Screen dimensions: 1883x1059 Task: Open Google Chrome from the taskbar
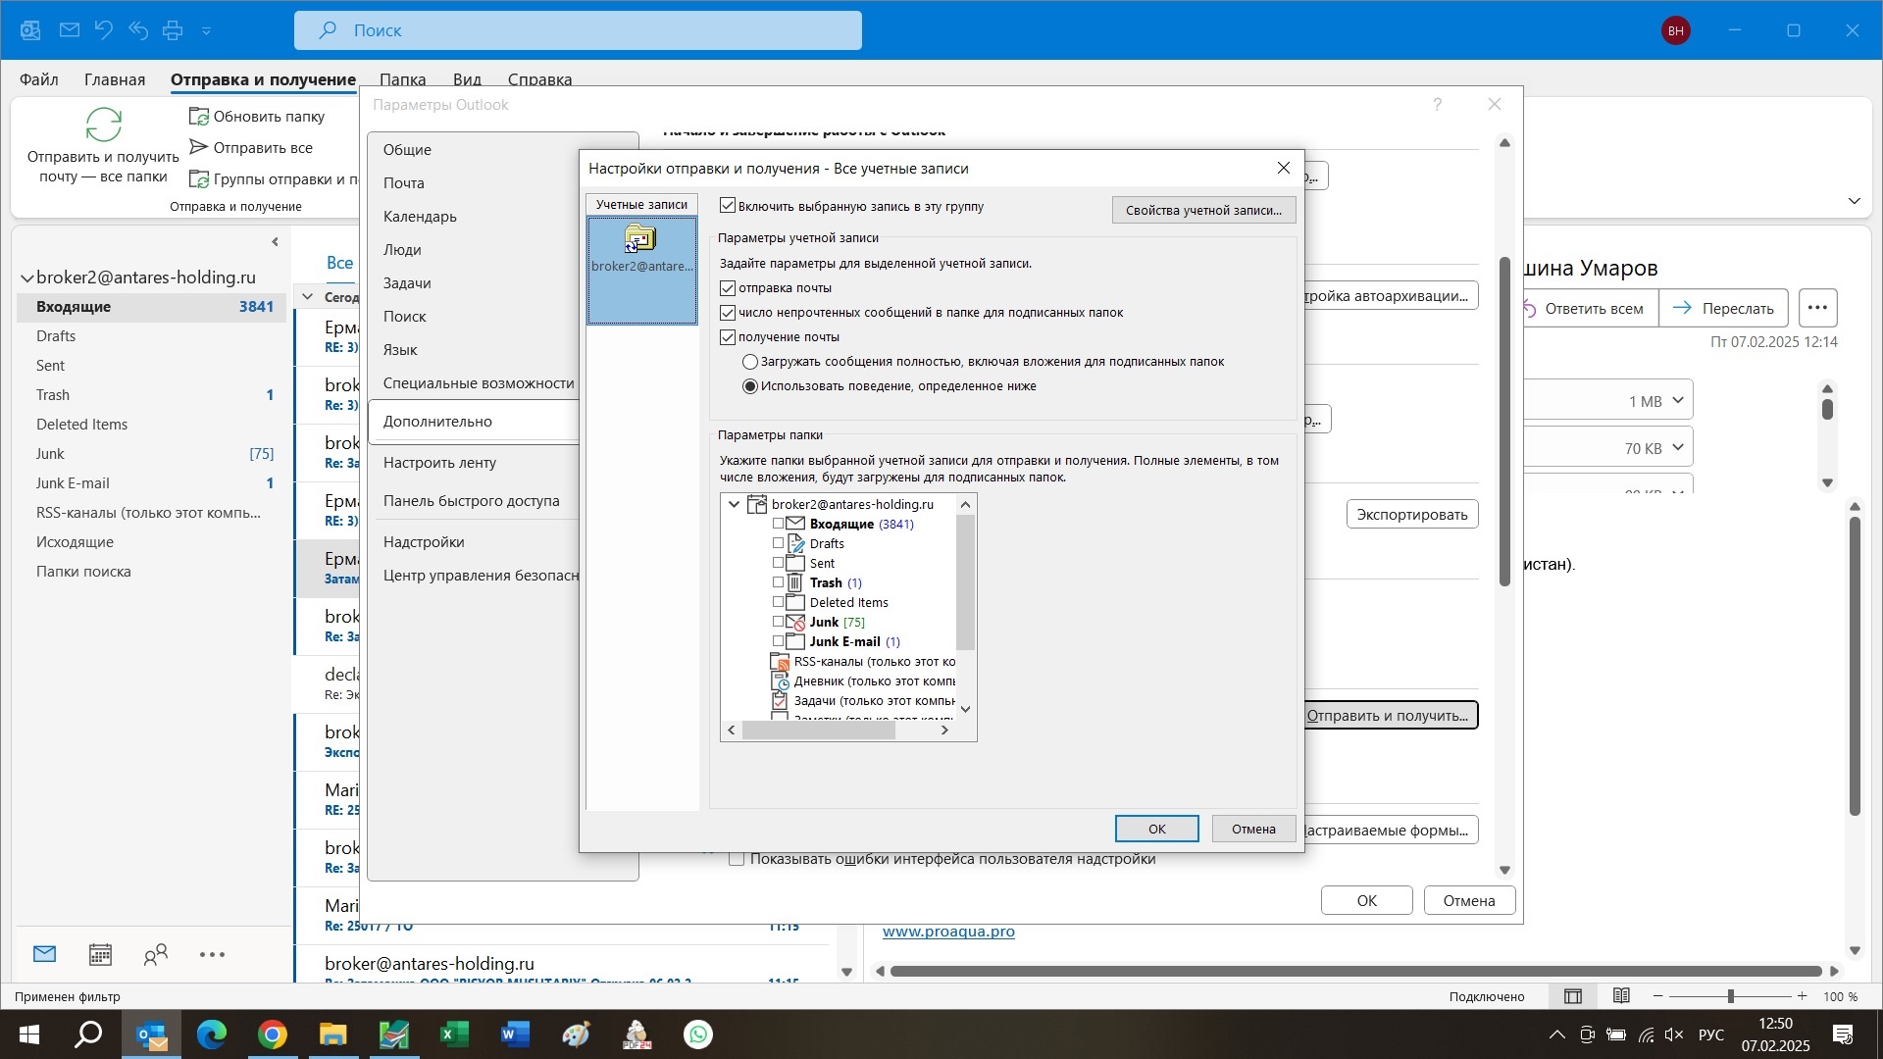pos(273,1035)
